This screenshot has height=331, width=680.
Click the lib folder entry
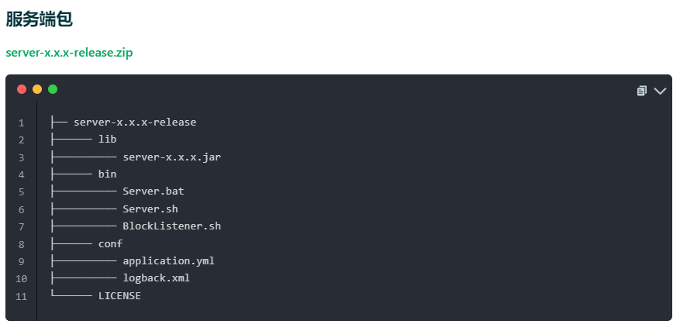click(x=107, y=140)
